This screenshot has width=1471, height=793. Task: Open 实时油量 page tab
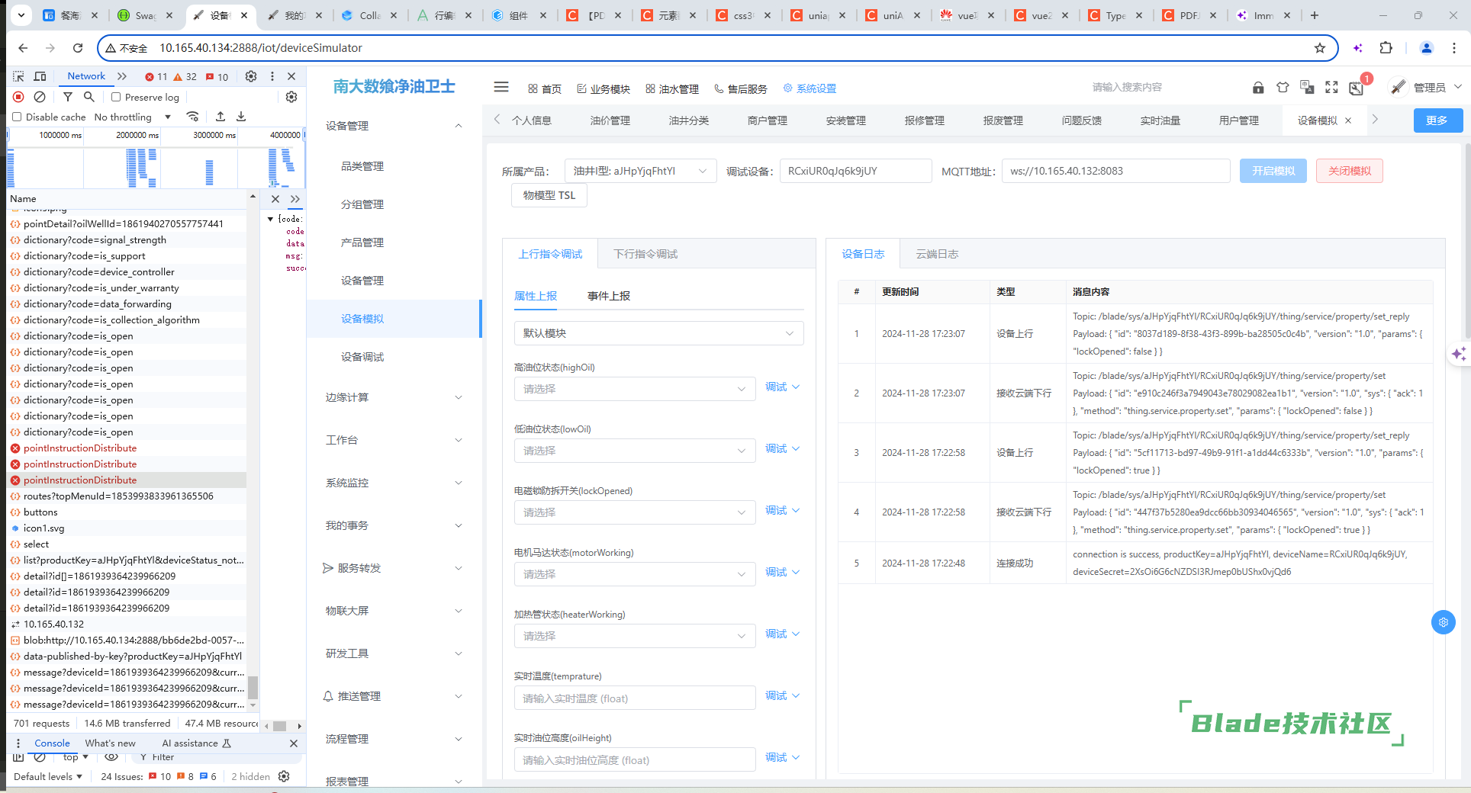tap(1160, 120)
